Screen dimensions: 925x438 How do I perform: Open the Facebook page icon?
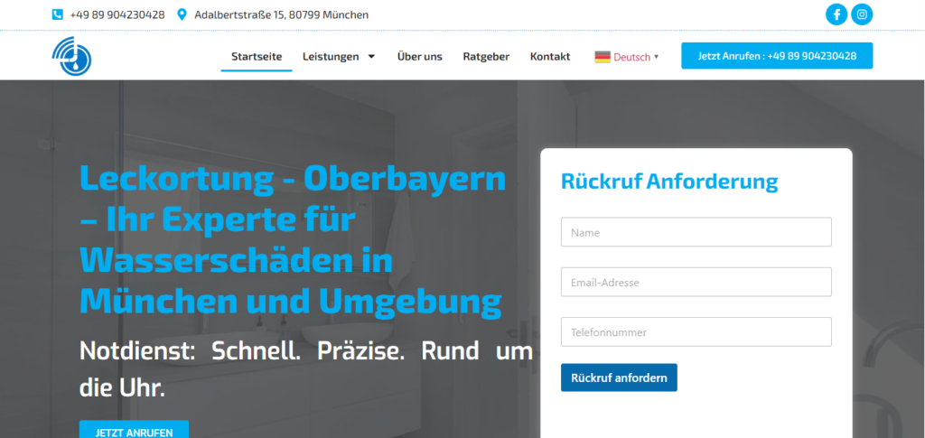point(836,14)
